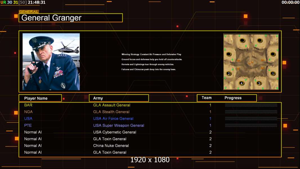Click the Team column header
Image resolution: width=300 pixels, height=169 pixels.
[x=207, y=98]
